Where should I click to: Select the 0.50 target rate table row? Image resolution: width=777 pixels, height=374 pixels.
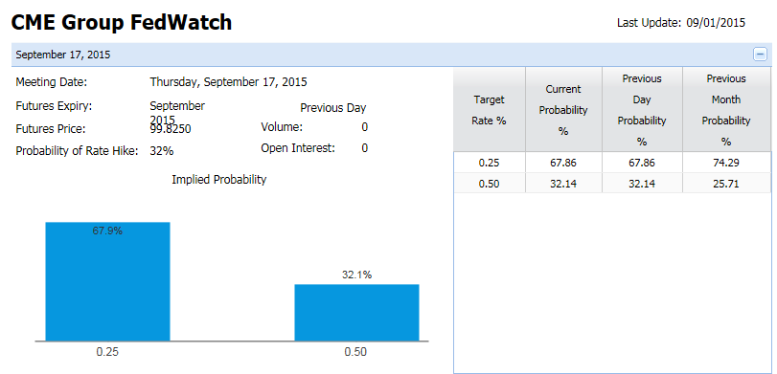click(612, 184)
